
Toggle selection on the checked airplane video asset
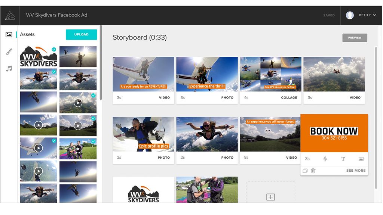coord(53,140)
